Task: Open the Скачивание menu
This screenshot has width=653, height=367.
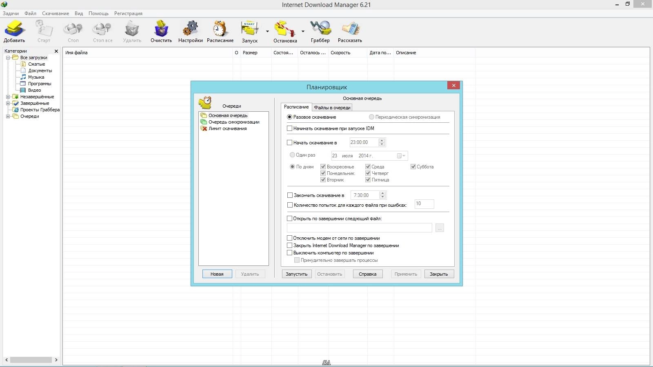Action: coord(56,13)
